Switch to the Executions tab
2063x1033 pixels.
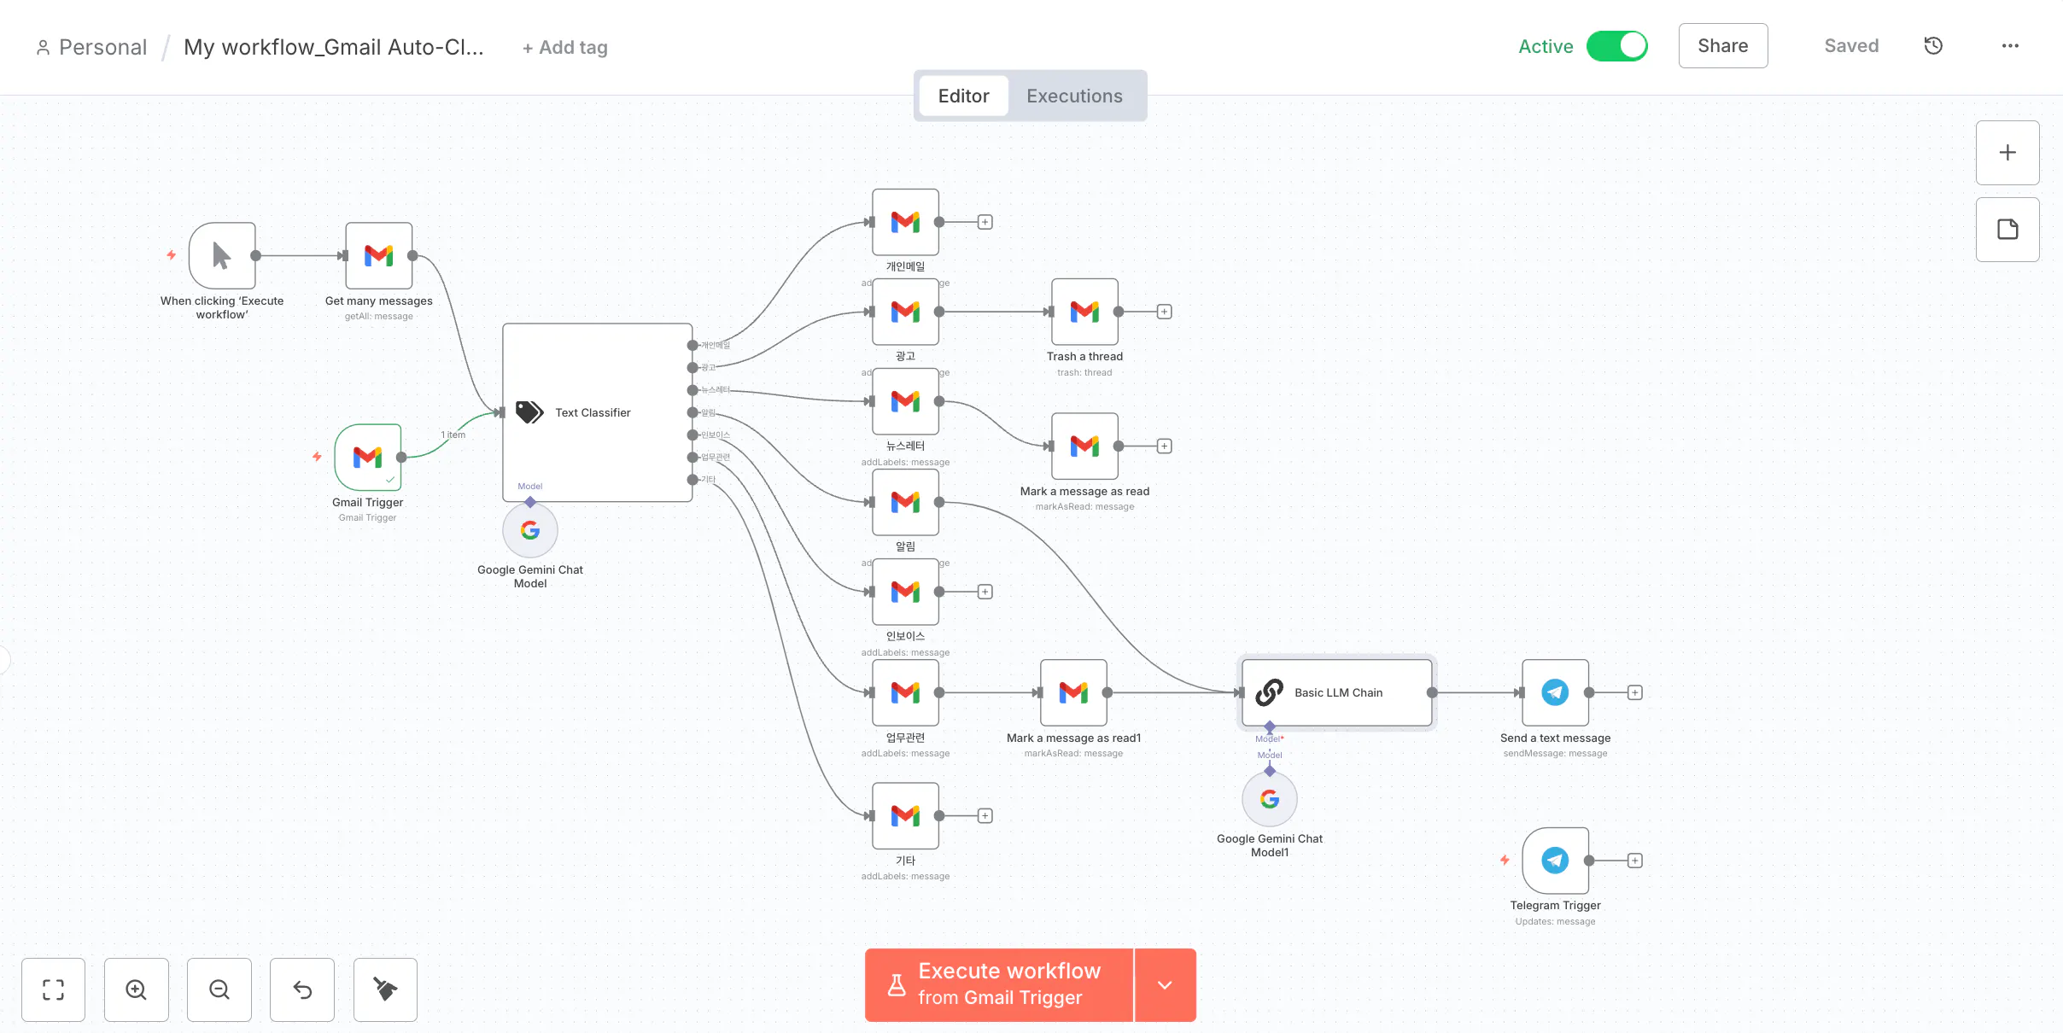point(1074,96)
